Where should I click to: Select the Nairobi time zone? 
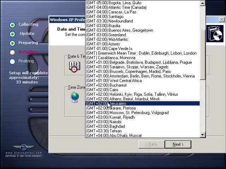[143, 122]
